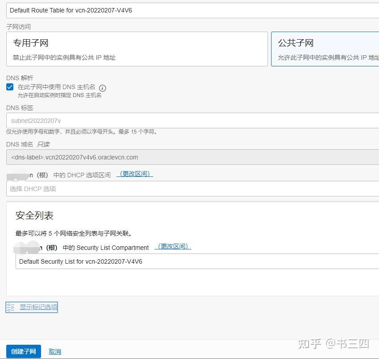Click the DNS 标签 field label

(20, 108)
